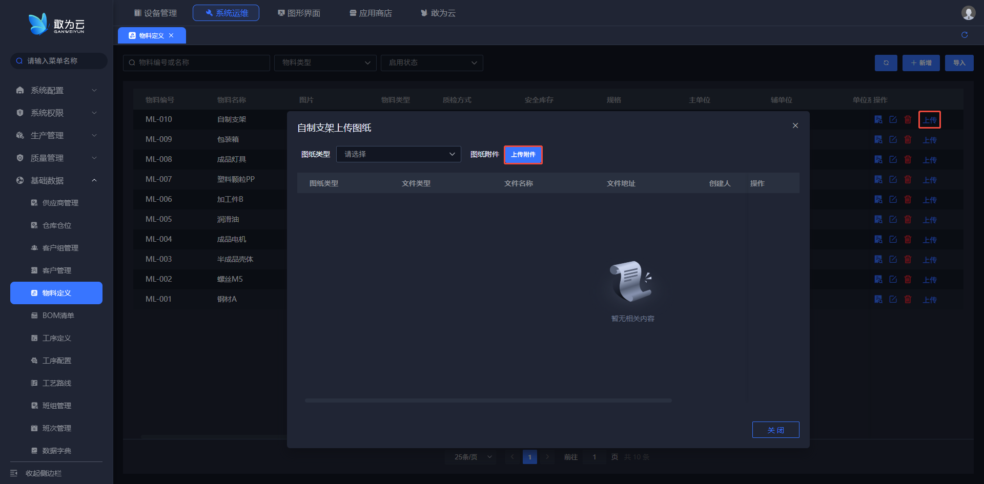Click the view-details icon for ML-010
This screenshot has width=984, height=484.
point(878,119)
